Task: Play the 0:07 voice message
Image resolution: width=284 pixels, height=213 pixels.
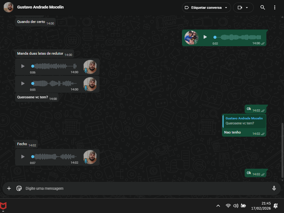Action: tap(23, 156)
